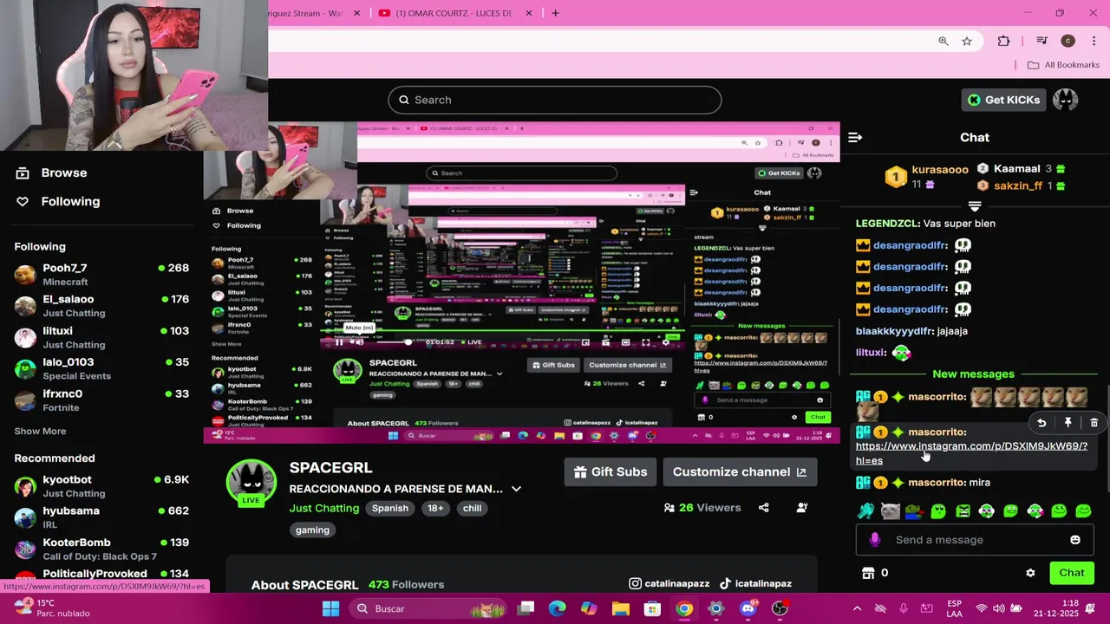Select the chill tag
This screenshot has width=1110, height=624.
[x=472, y=508]
